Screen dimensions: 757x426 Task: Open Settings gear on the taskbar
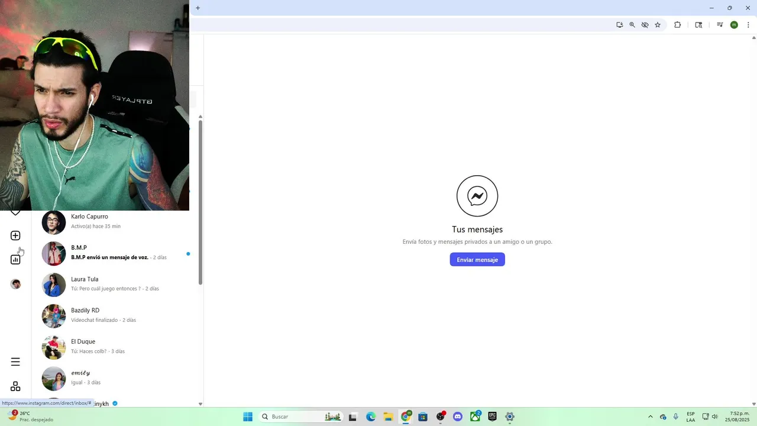510,417
